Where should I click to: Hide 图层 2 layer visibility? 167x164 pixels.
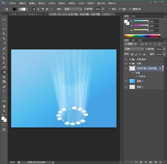[126, 81]
